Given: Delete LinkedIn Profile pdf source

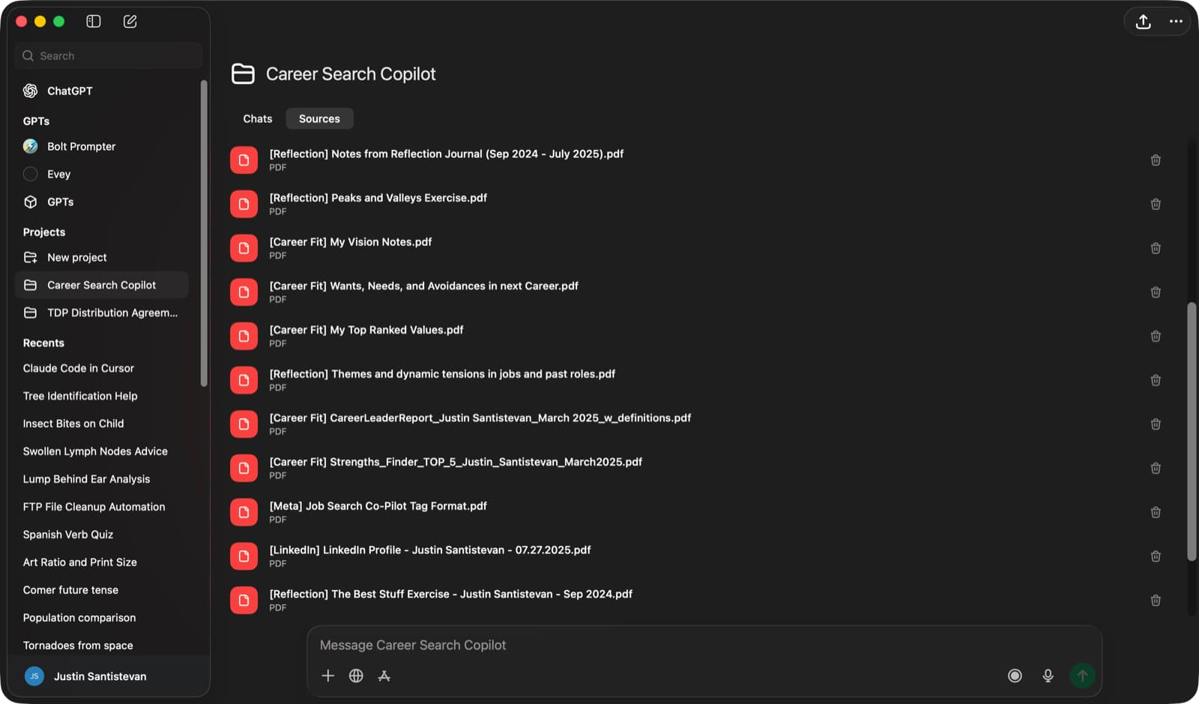Looking at the screenshot, I should point(1156,556).
